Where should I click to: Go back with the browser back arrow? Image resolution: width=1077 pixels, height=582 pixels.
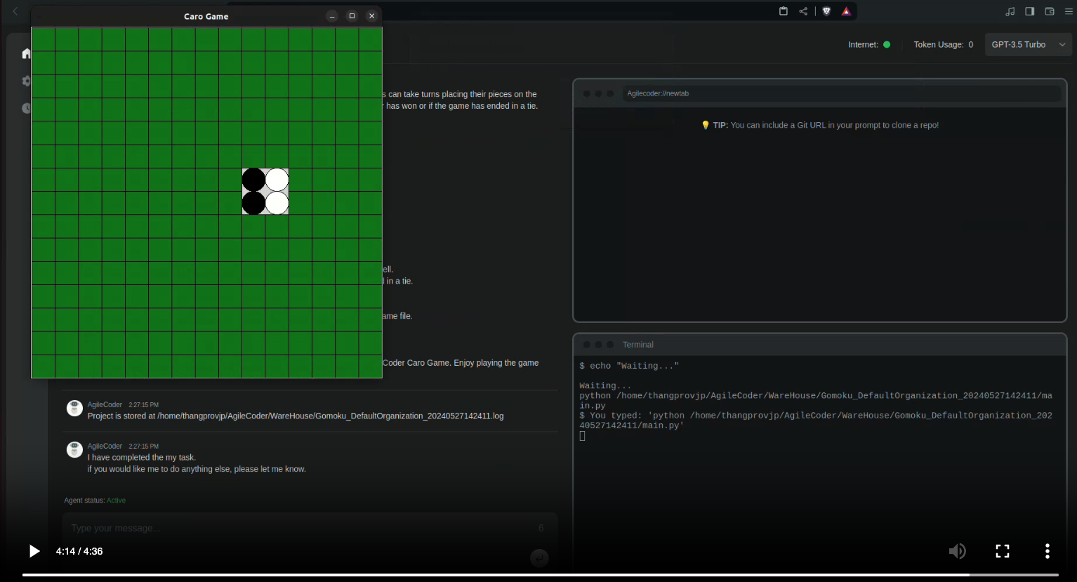point(15,11)
